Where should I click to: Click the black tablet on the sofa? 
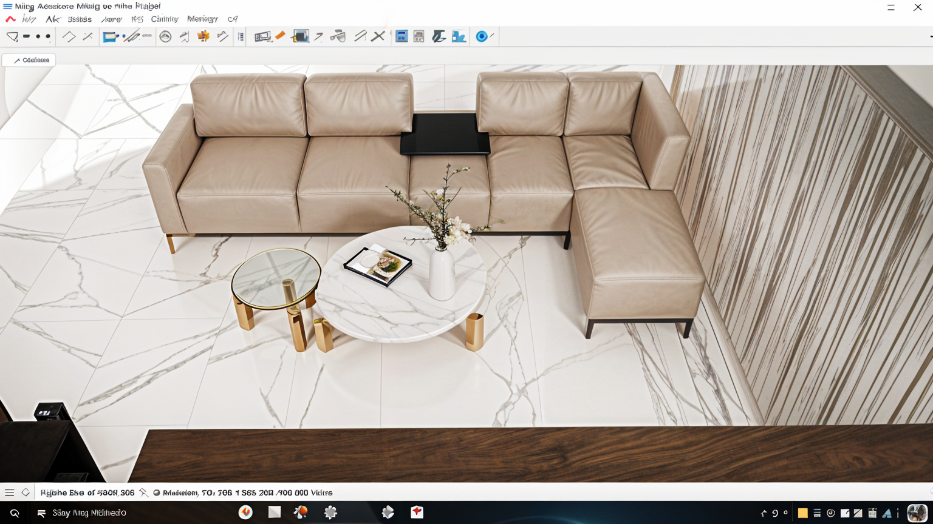(445, 134)
